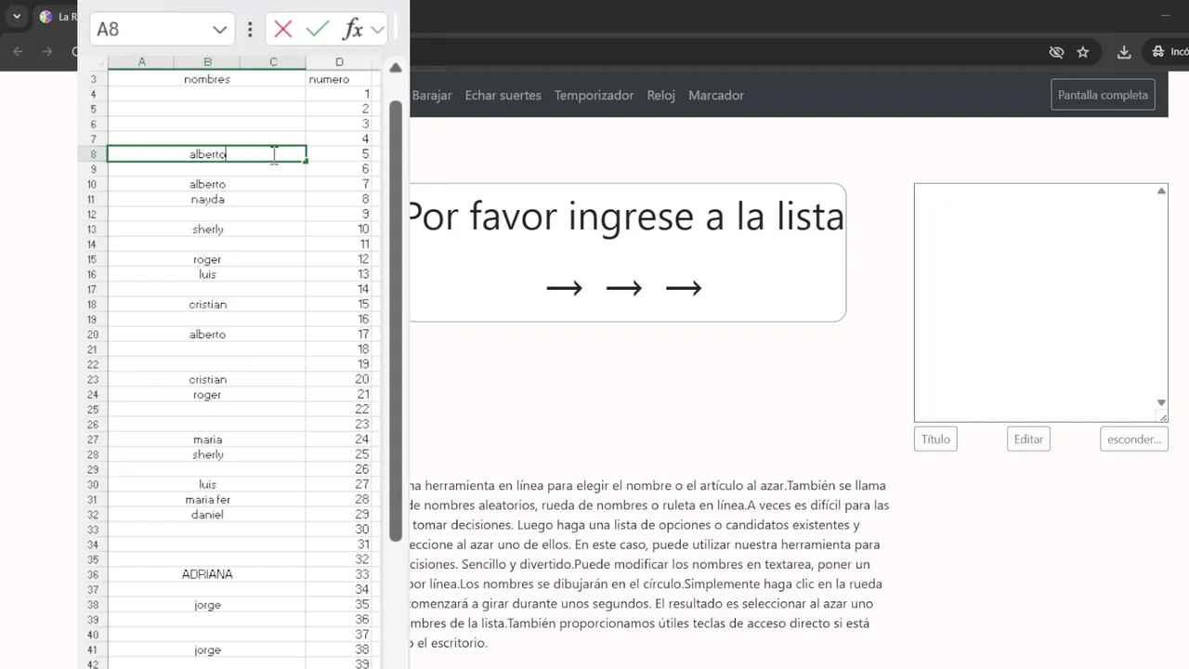Screen dimensions: 1189x669
Task: Select the 'ADRIANA' cell in row 36
Action: 207,574
